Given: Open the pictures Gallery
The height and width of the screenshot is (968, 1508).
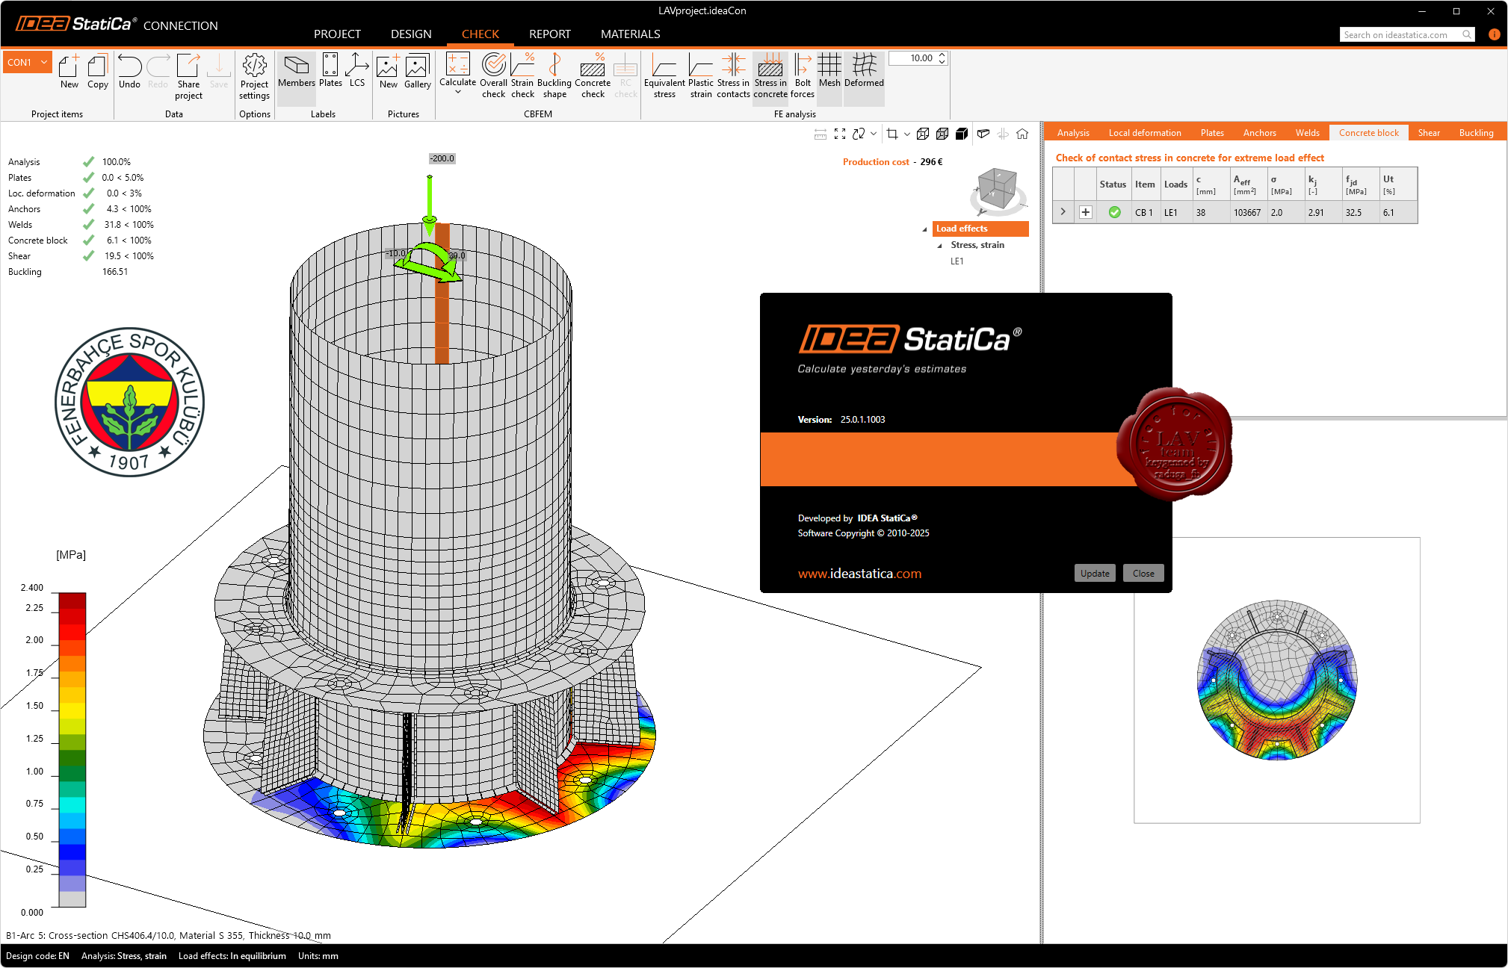Looking at the screenshot, I should (417, 72).
